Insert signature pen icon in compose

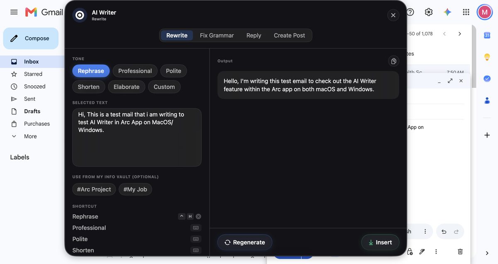(x=422, y=252)
